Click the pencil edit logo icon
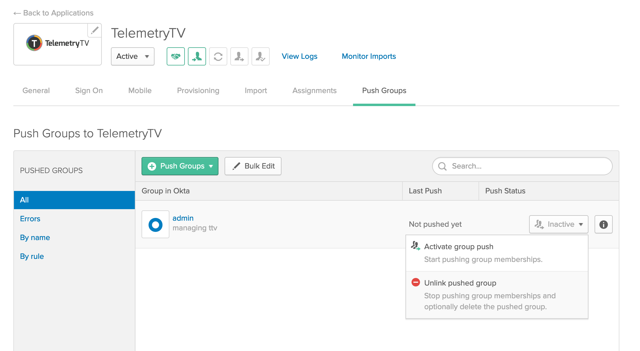The image size is (640, 351). pyautogui.click(x=95, y=30)
